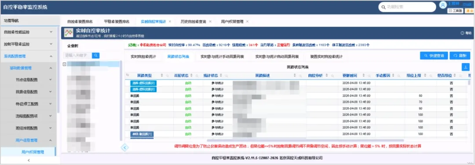
Task: Open the 自控率装置排名 page tab
Action: (x=80, y=22)
